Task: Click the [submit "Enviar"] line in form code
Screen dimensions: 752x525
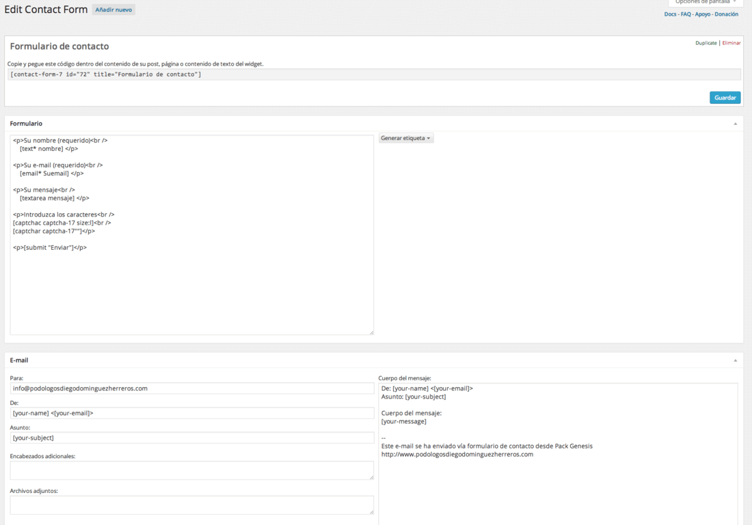Action: coord(50,248)
